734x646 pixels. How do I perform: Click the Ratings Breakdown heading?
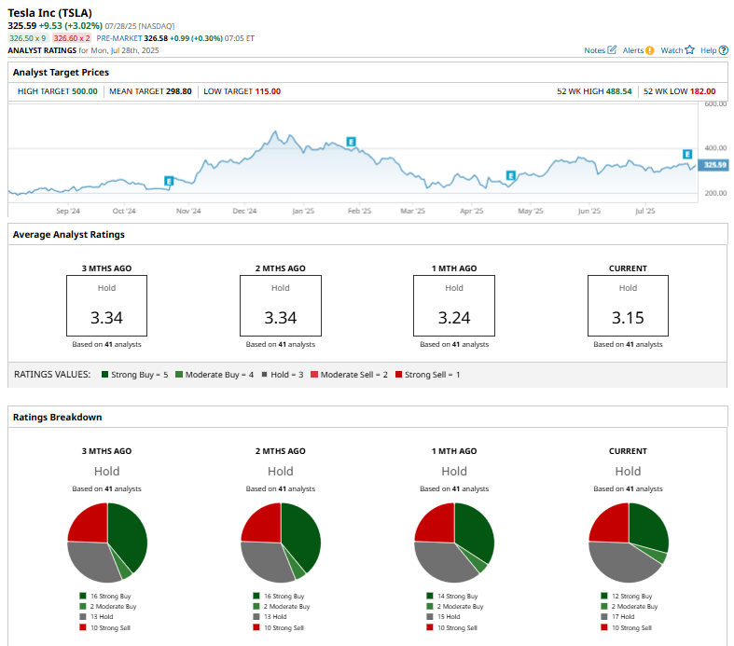[57, 417]
